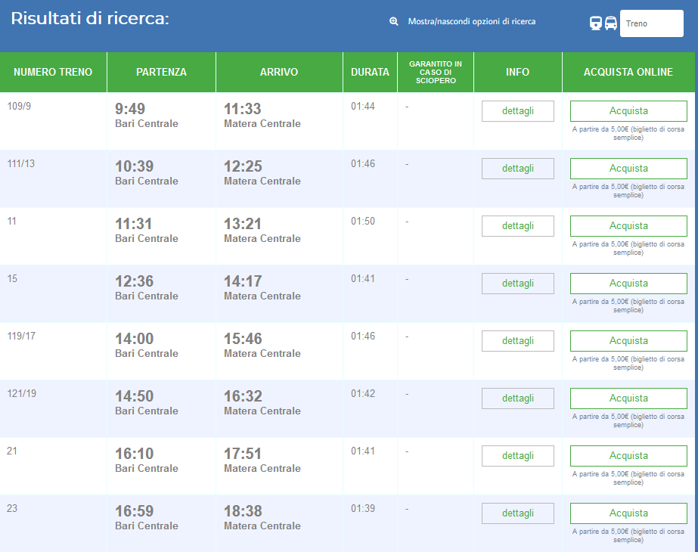Click the train icon near Treno dropdown
The height and width of the screenshot is (552, 698).
pos(596,23)
